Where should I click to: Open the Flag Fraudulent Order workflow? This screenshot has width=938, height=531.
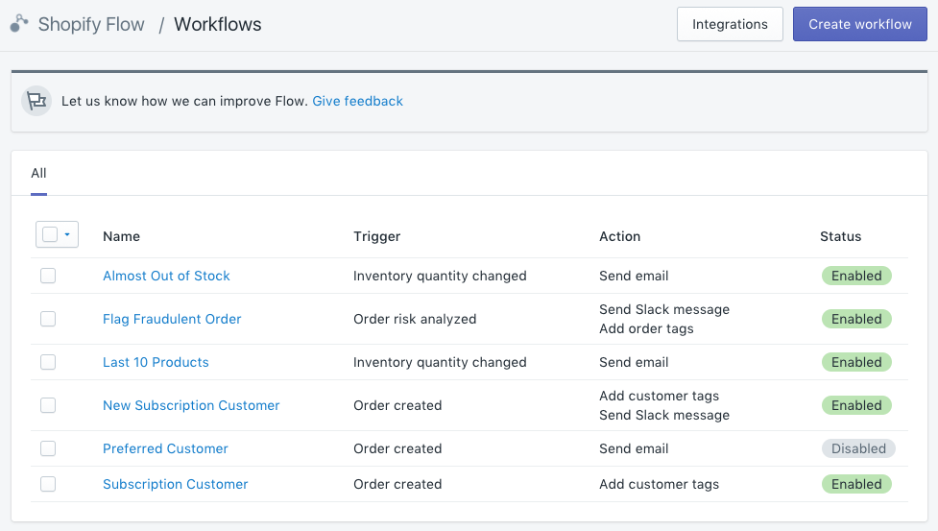[x=172, y=319]
